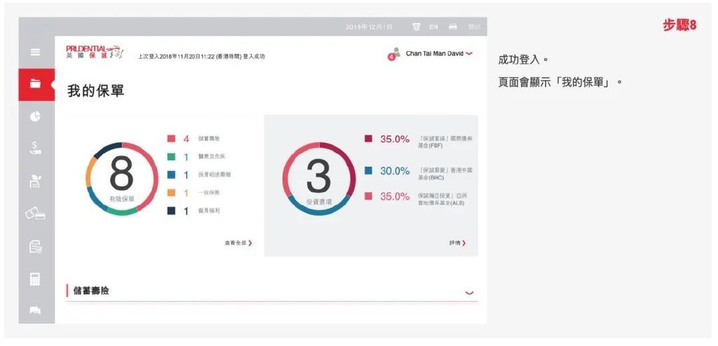Viewport: 718px width, 346px height.
Task: Click the 30.0% BHC fund percentage
Action: point(395,171)
